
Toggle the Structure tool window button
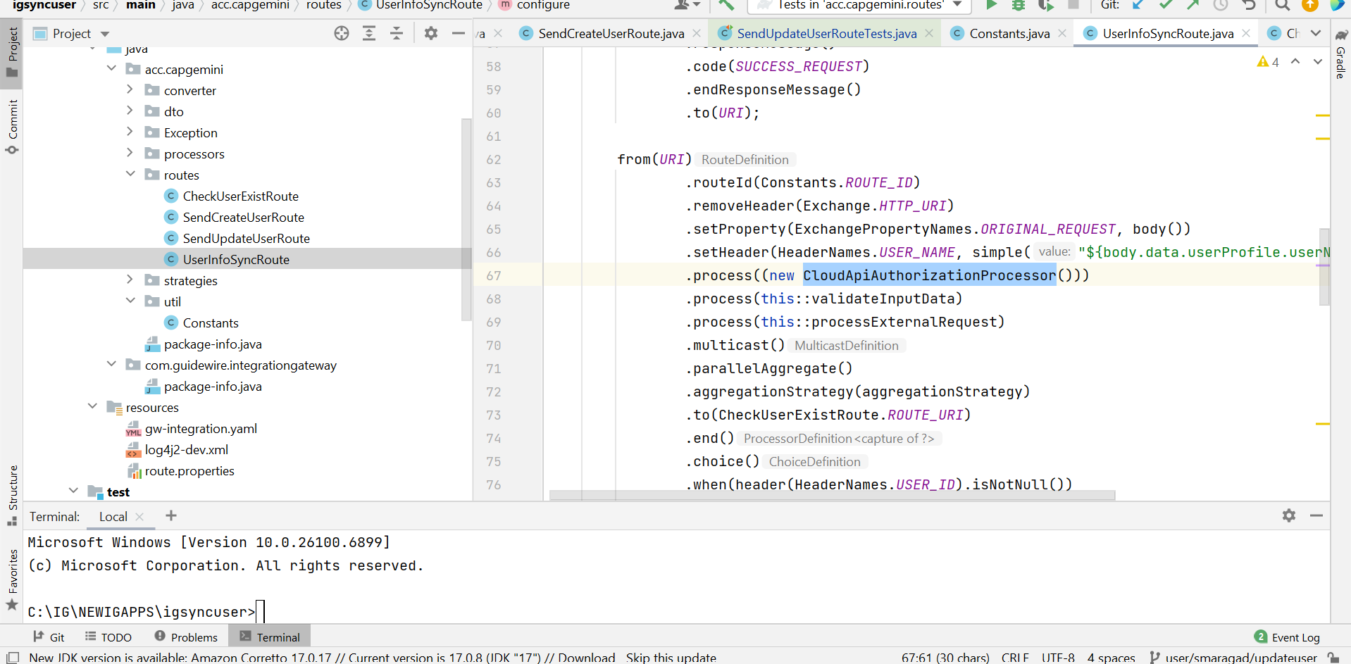12,494
